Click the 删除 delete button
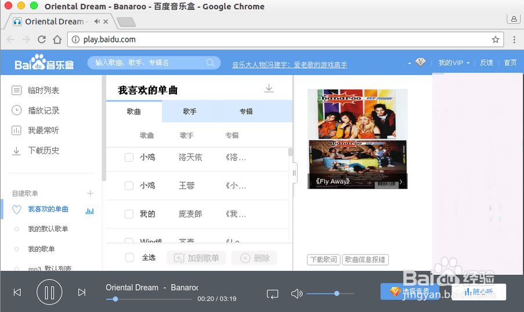The image size is (524, 312). click(x=255, y=258)
